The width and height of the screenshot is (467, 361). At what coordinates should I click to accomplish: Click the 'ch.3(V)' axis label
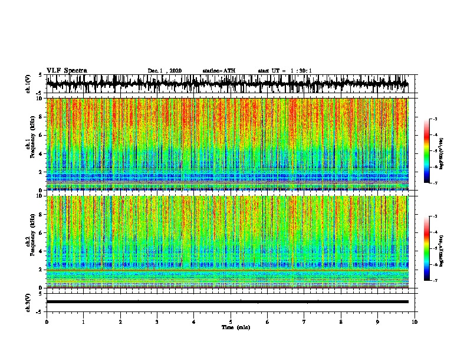tap(28, 303)
